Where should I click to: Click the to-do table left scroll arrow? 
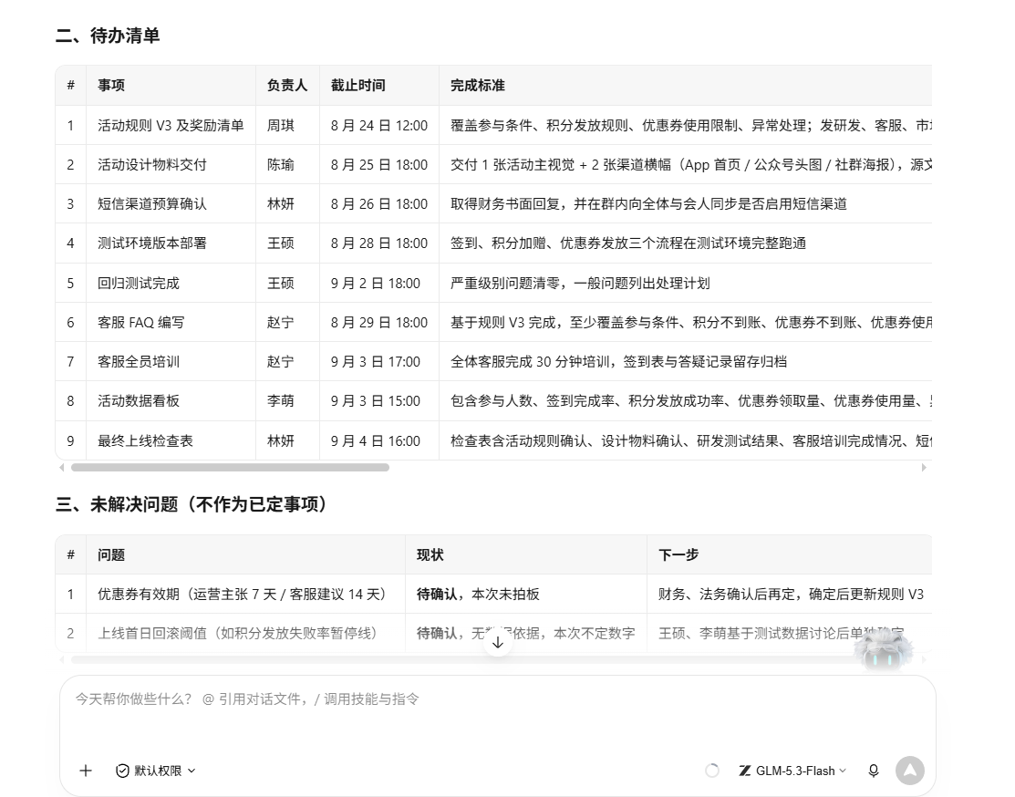[61, 468]
